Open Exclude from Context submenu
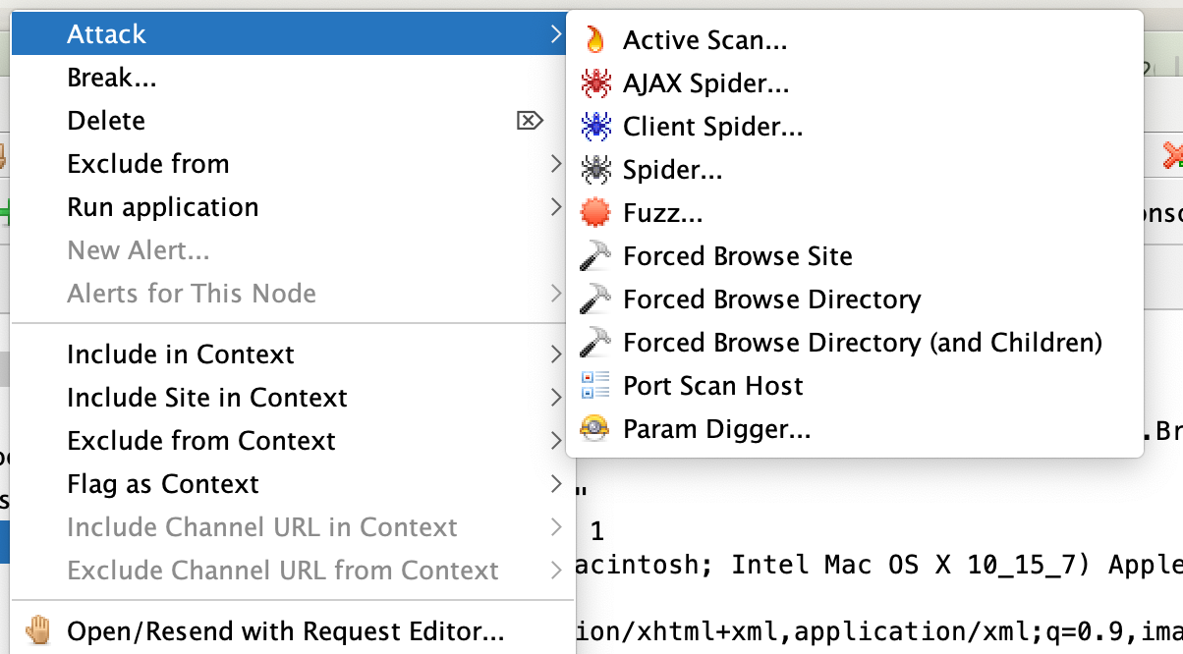The width and height of the screenshot is (1183, 654). pyautogui.click(x=201, y=441)
